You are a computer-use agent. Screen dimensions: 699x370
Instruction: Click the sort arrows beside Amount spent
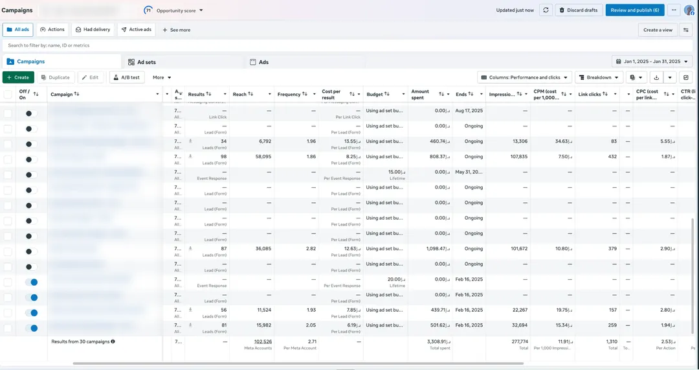[441, 94]
